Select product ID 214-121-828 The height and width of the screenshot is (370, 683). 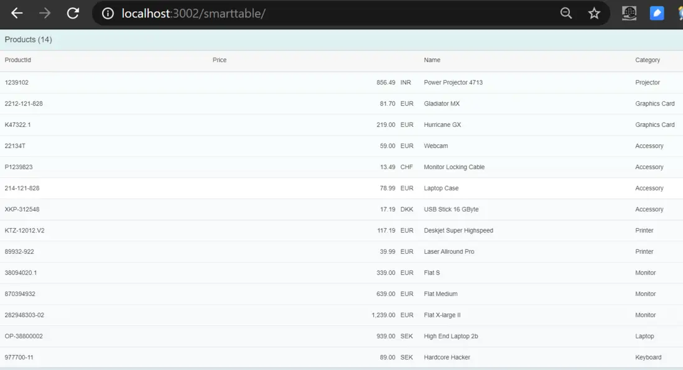pos(22,188)
